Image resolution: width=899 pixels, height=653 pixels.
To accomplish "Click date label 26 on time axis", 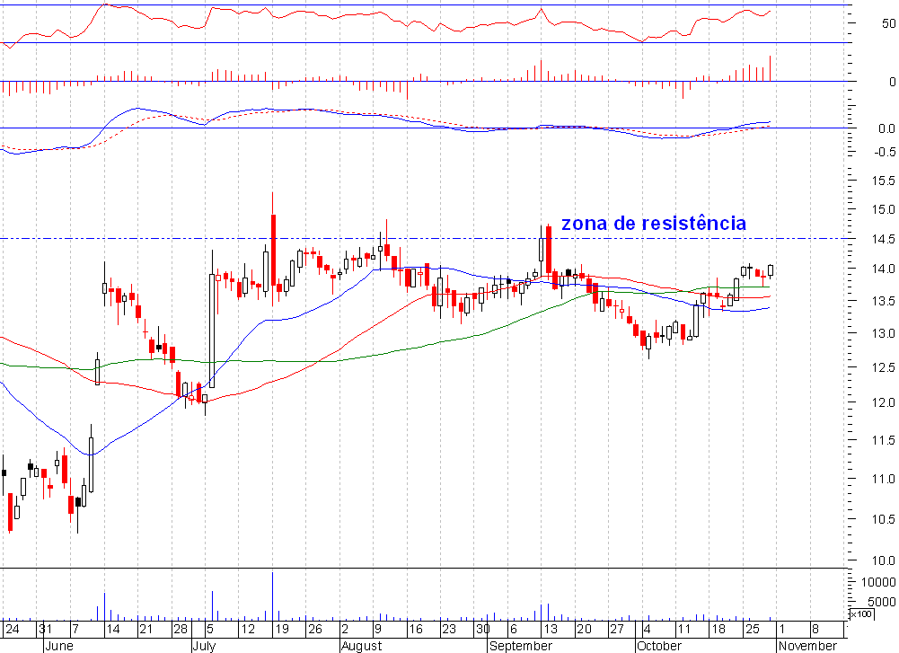I will coord(315,630).
